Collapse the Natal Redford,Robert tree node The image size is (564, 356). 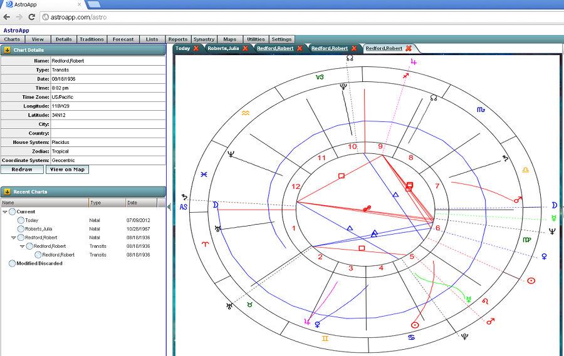tap(14, 238)
